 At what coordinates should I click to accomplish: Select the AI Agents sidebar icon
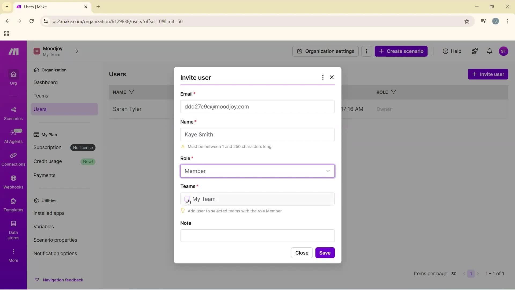[x=13, y=136]
